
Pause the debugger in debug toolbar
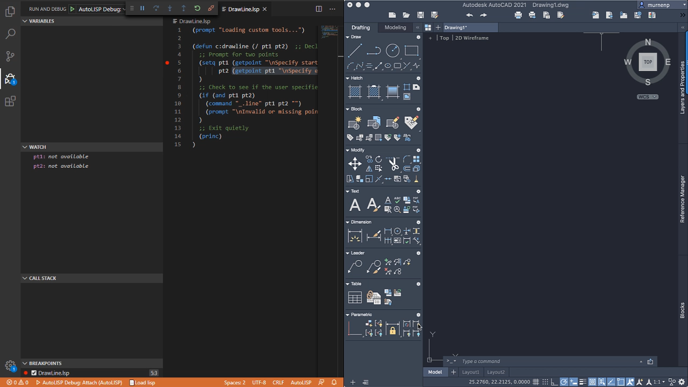coord(142,9)
